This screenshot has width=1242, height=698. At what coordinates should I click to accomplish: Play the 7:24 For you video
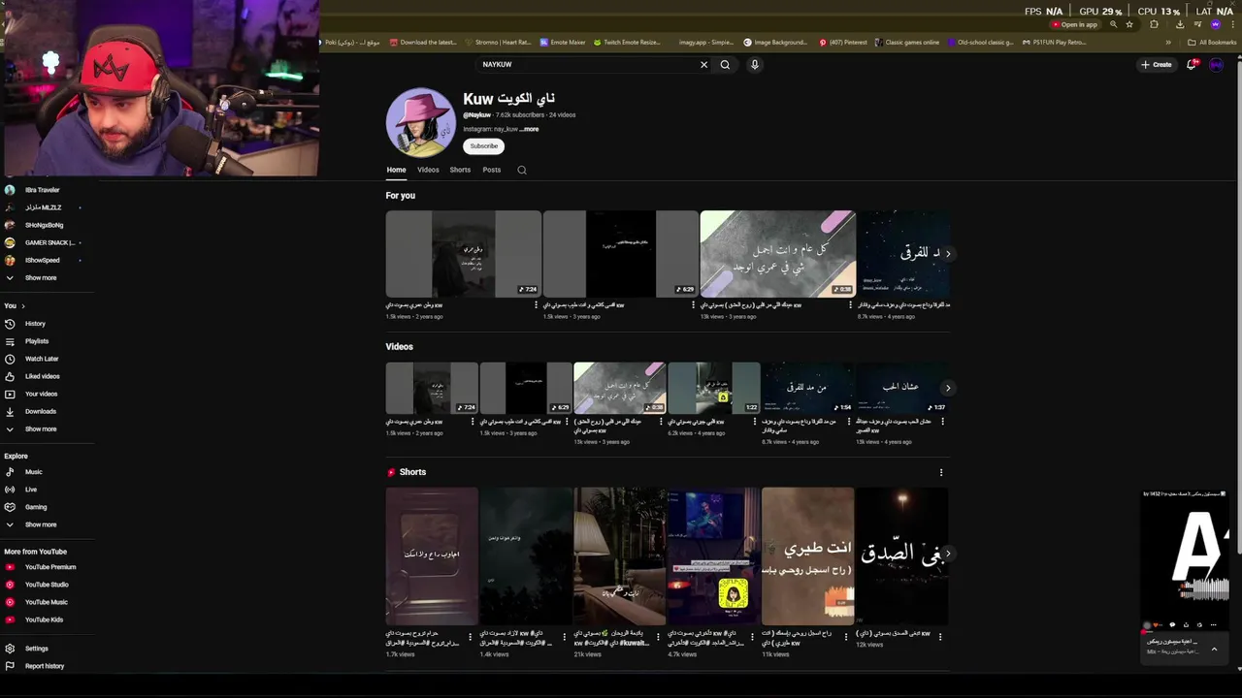[464, 254]
